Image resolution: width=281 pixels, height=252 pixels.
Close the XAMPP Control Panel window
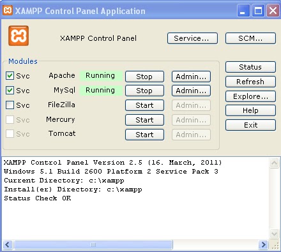click(273, 11)
